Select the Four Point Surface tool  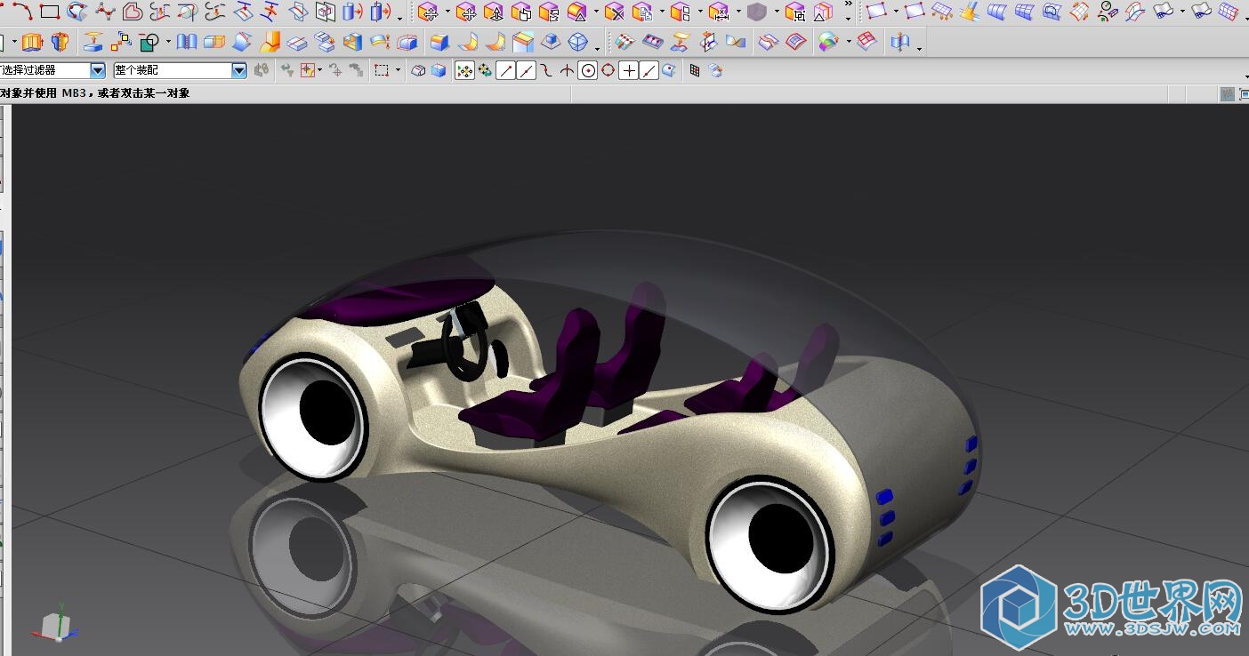(876, 11)
